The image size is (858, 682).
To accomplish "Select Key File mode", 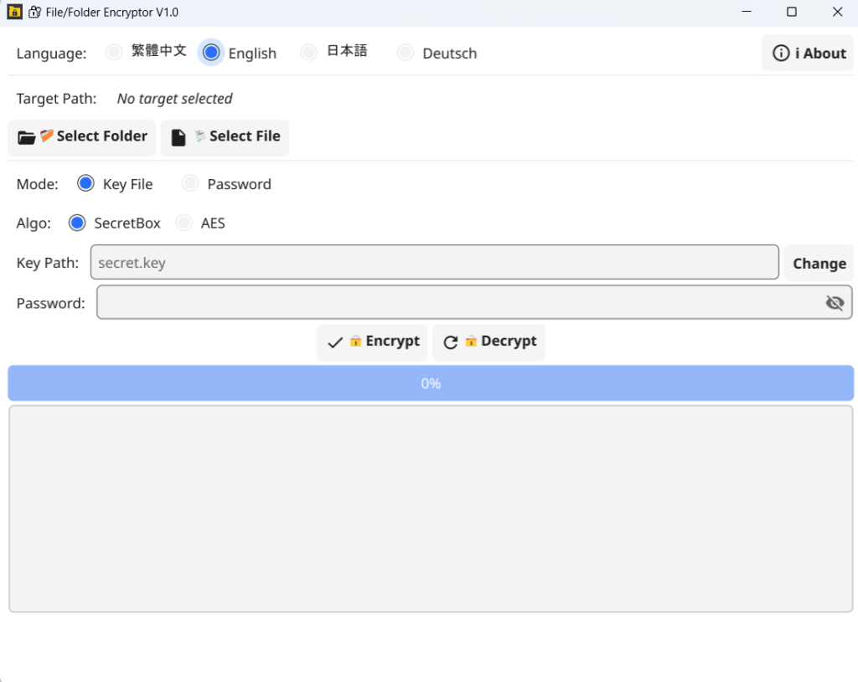I will [85, 183].
